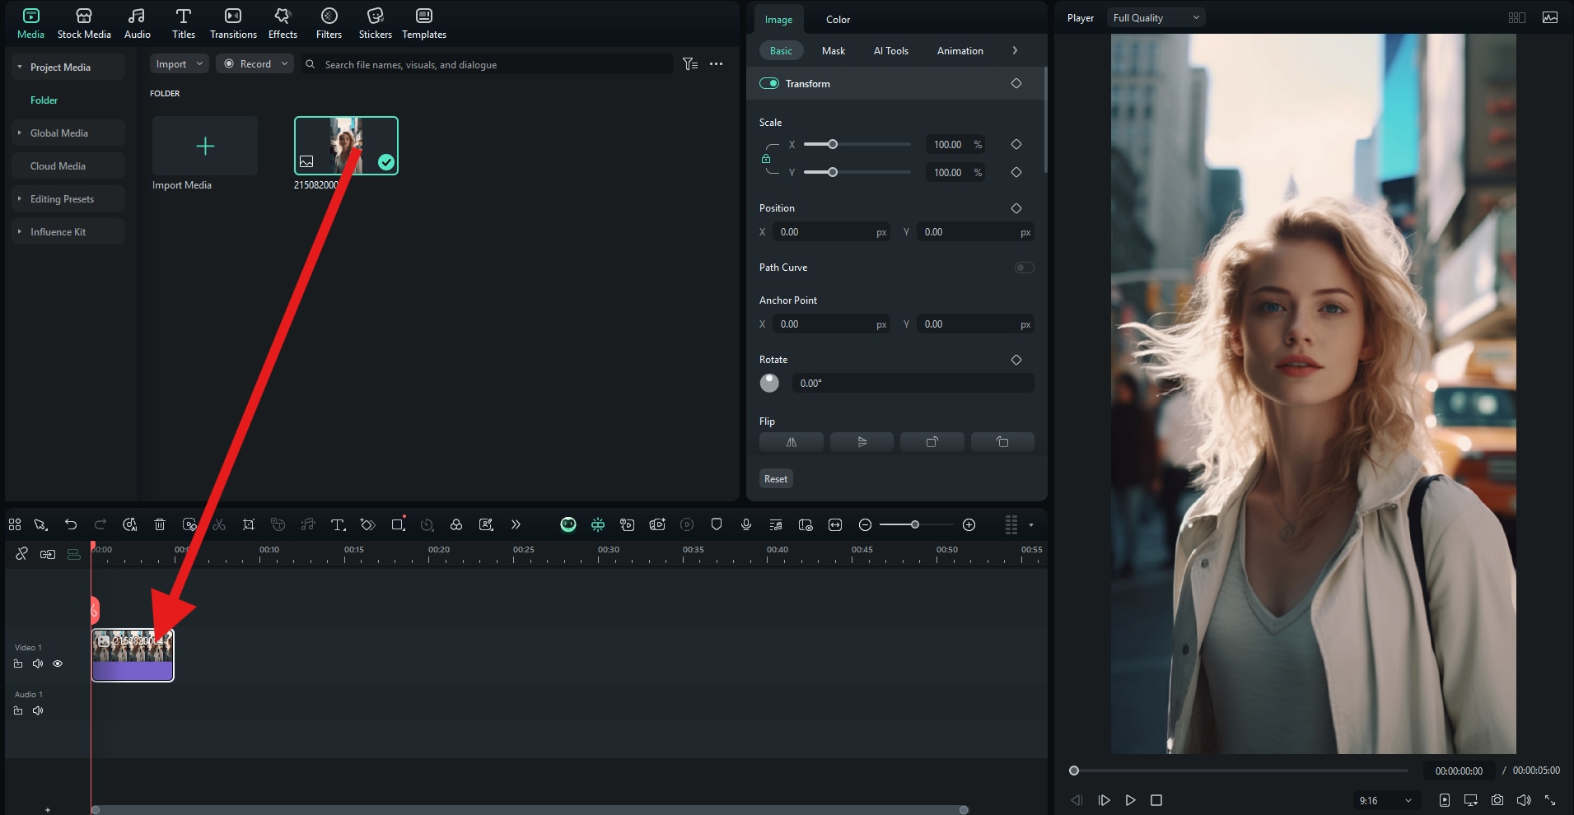Select the Mask sub-tab
Image resolution: width=1574 pixels, height=815 pixels.
[x=833, y=50]
